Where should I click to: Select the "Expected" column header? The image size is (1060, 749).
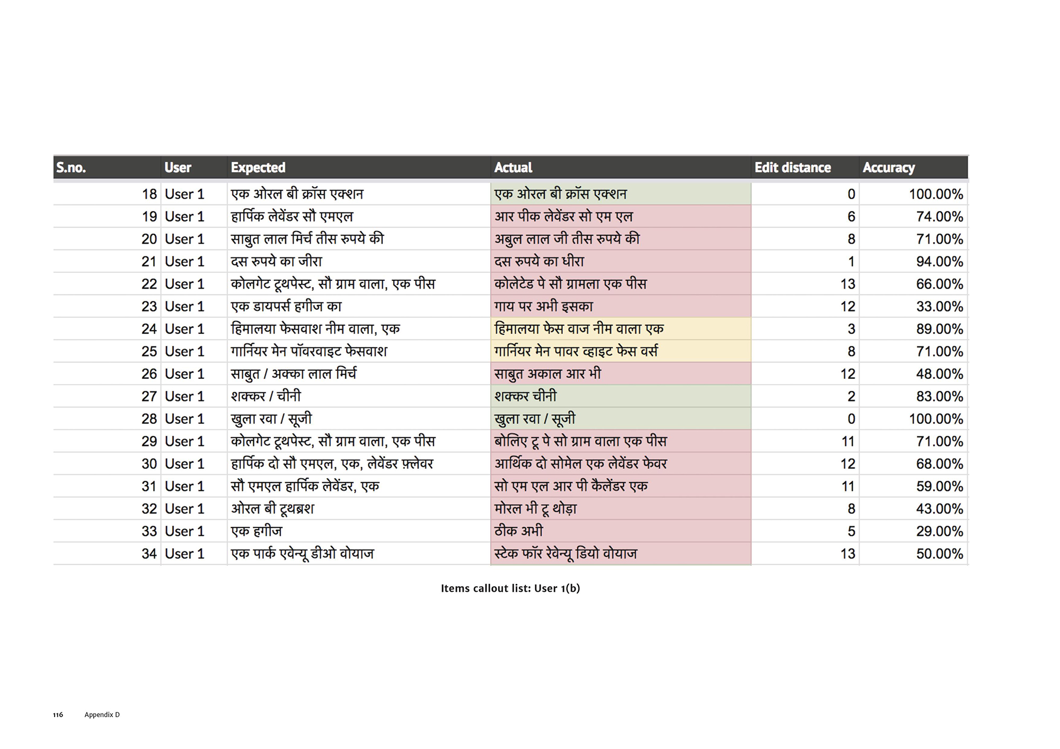(x=258, y=168)
